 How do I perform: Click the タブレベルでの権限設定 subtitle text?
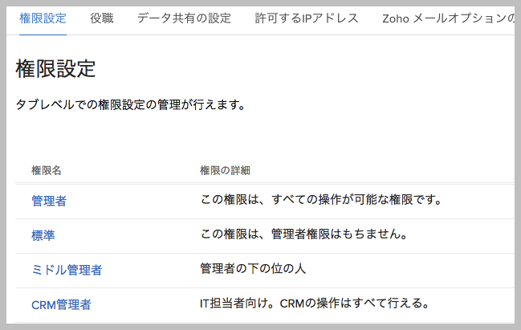130,105
